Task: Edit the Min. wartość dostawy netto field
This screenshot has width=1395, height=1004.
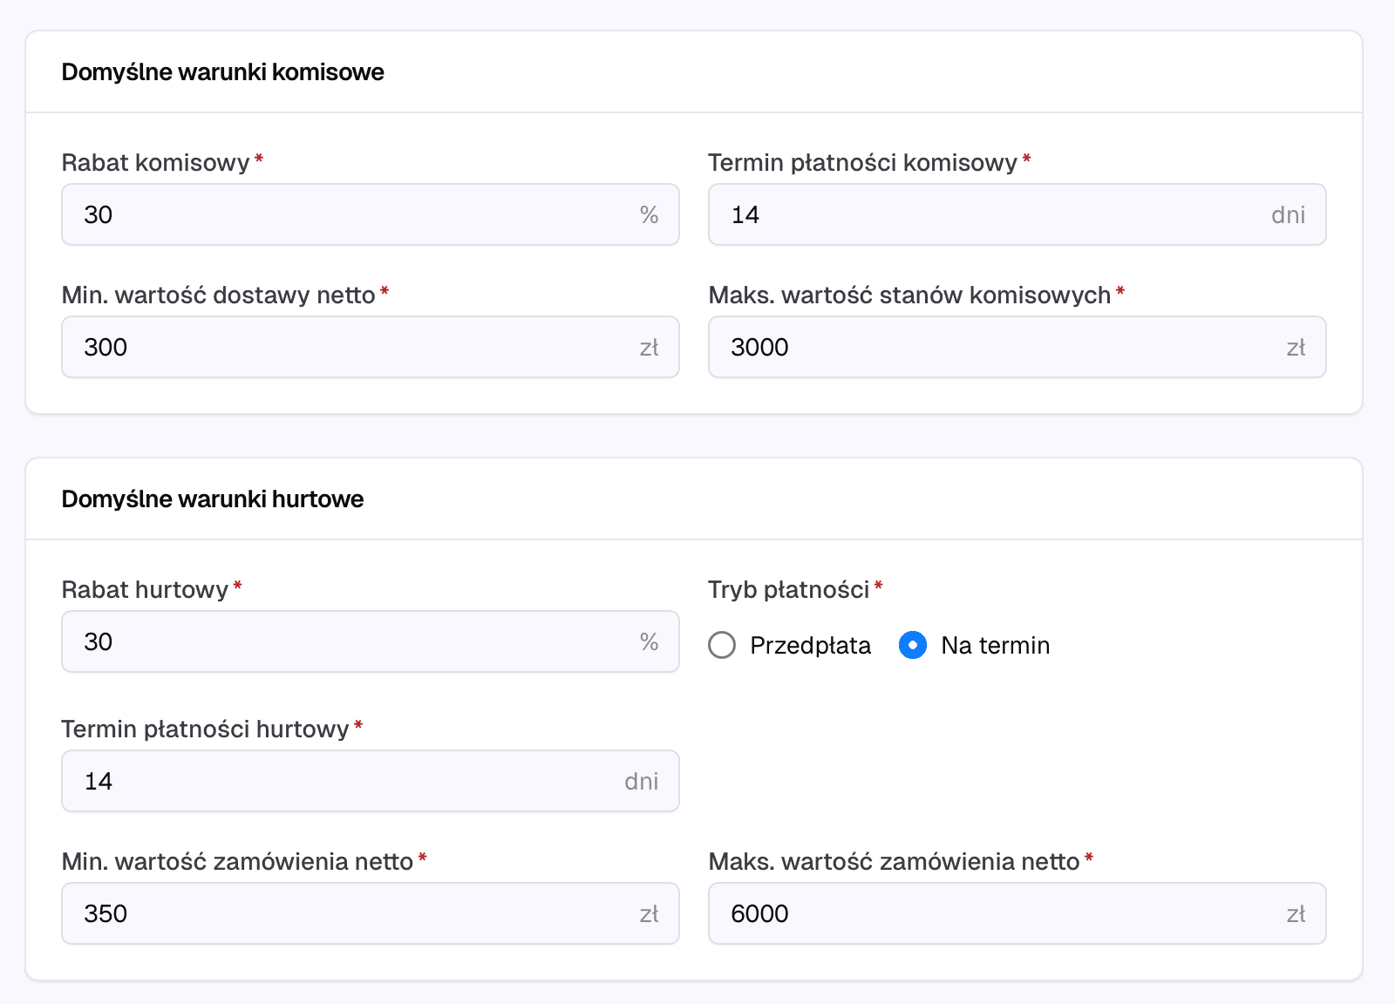Action: (x=371, y=347)
